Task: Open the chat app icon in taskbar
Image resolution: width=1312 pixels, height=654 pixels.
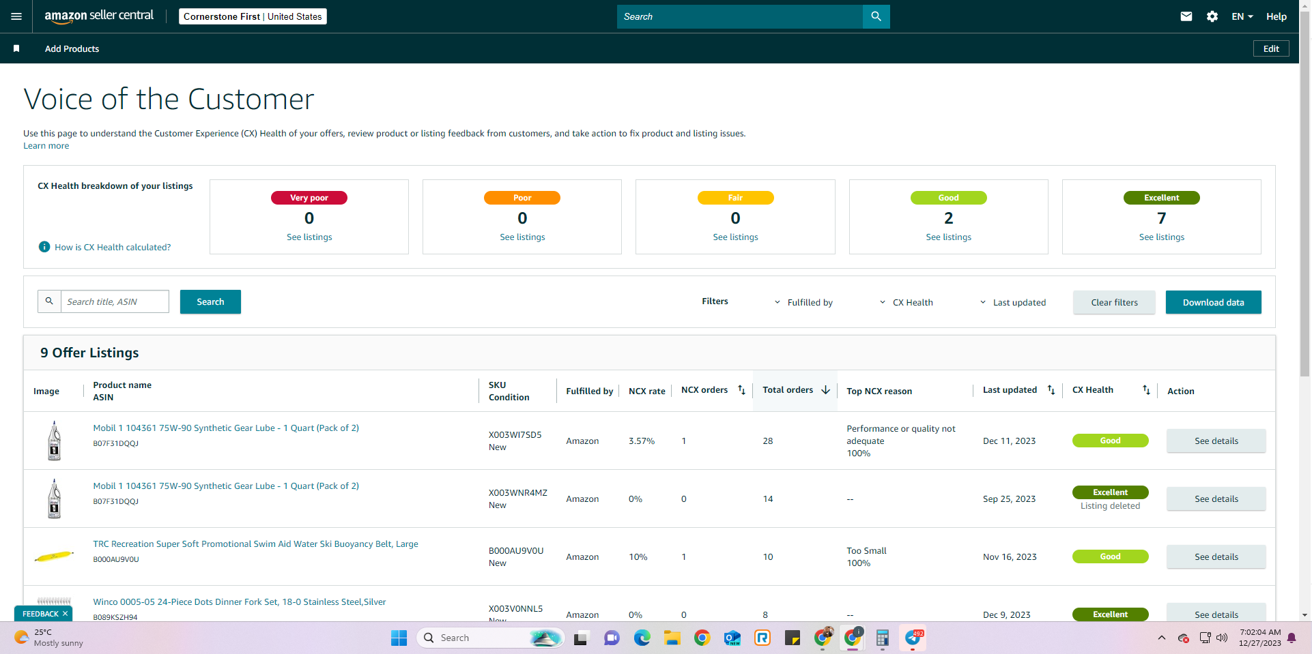Action: pyautogui.click(x=612, y=638)
